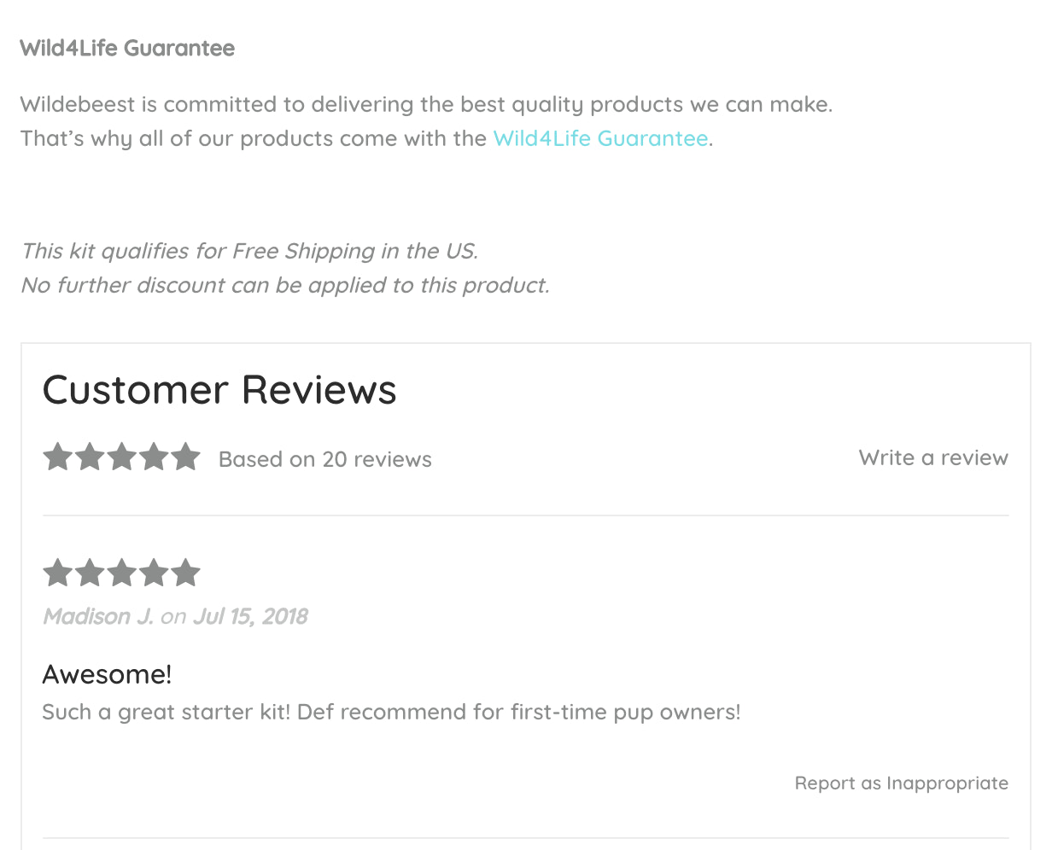Click the middle star of Madison J.'s rating

121,572
